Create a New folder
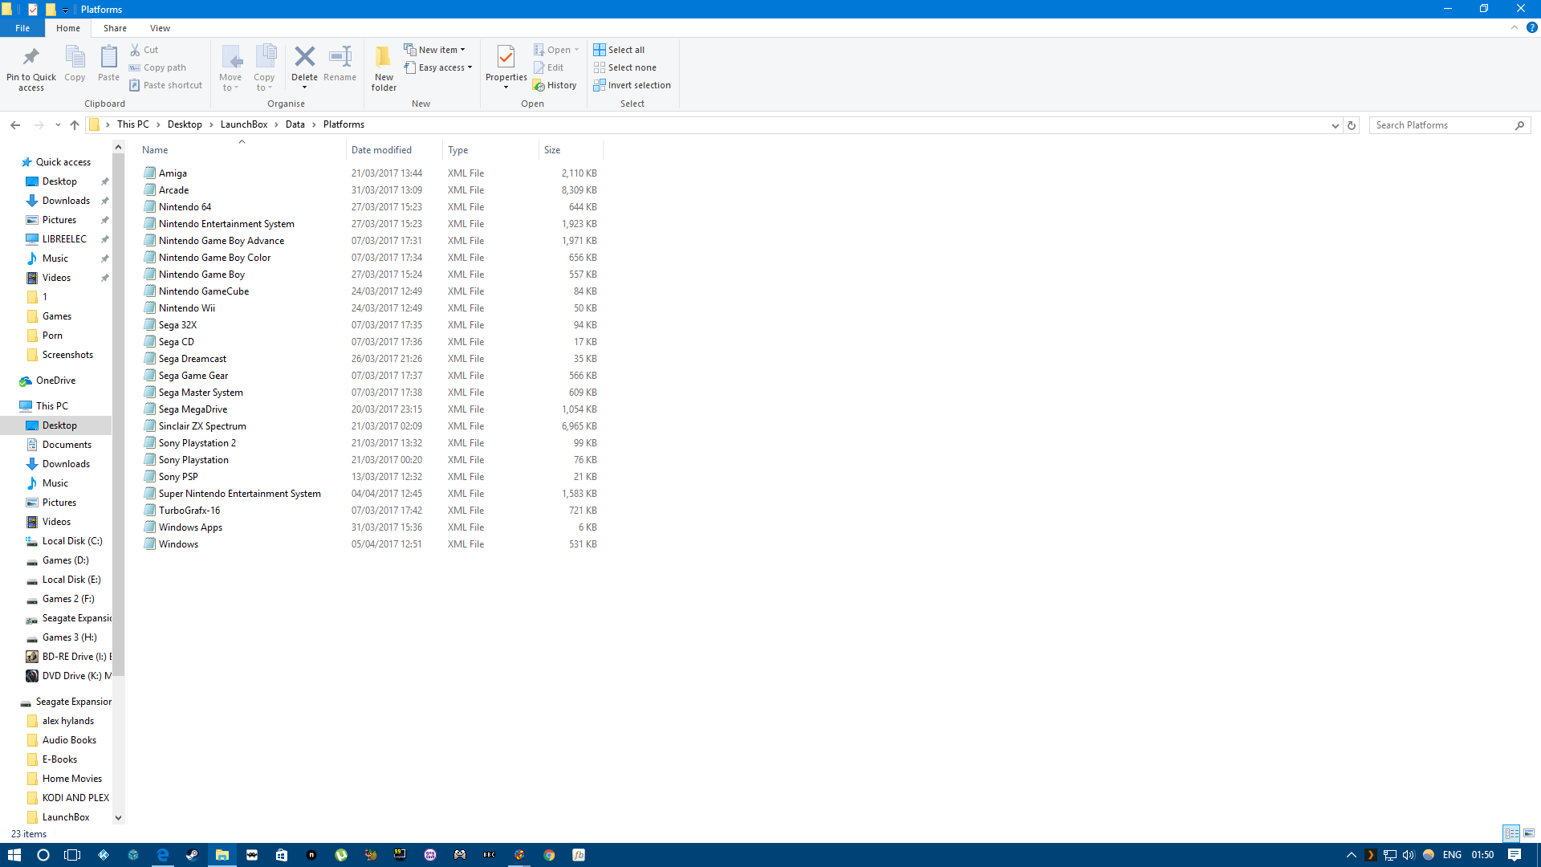 pos(384,67)
